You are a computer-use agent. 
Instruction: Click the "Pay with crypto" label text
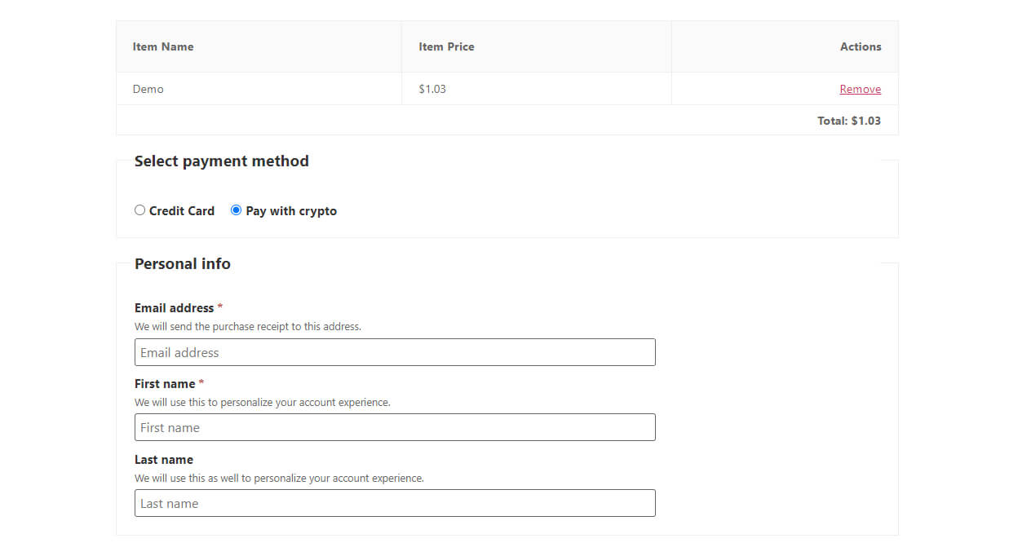(x=291, y=210)
